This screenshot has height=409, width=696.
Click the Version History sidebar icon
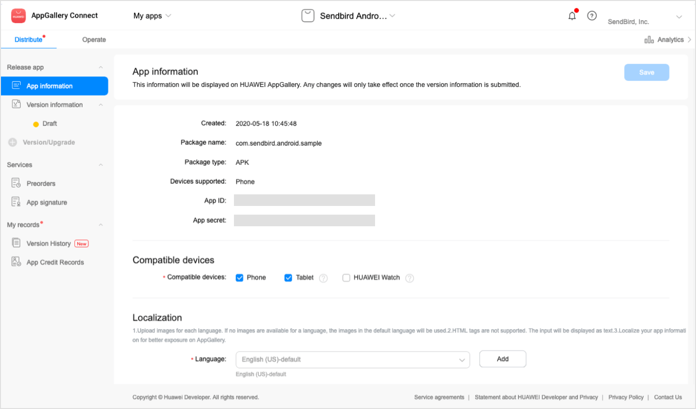point(16,243)
